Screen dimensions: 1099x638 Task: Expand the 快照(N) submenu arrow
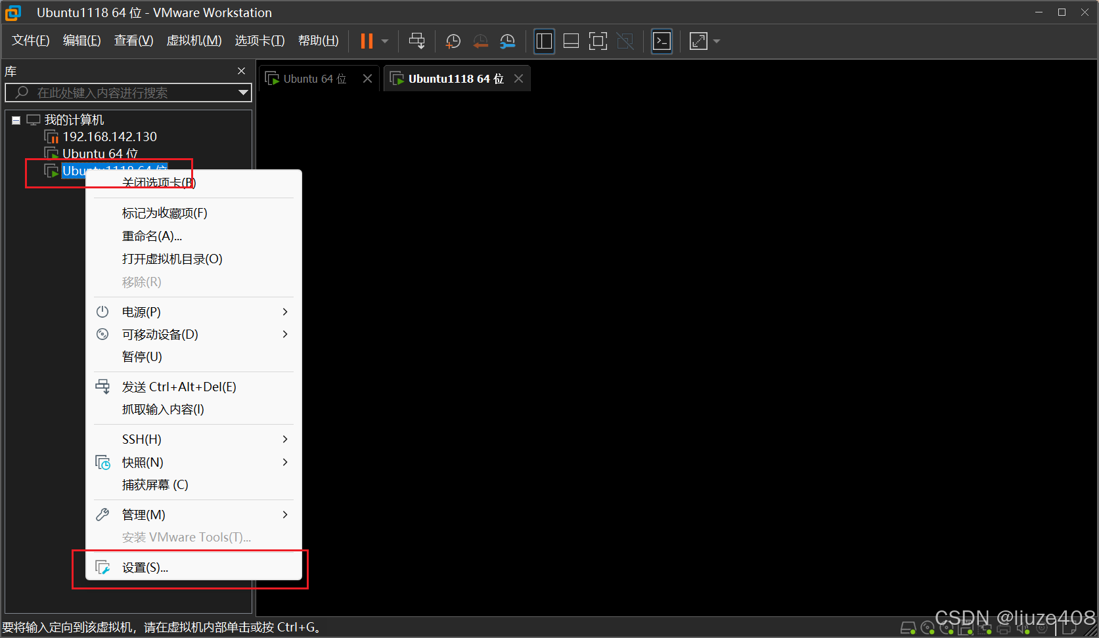coord(285,462)
